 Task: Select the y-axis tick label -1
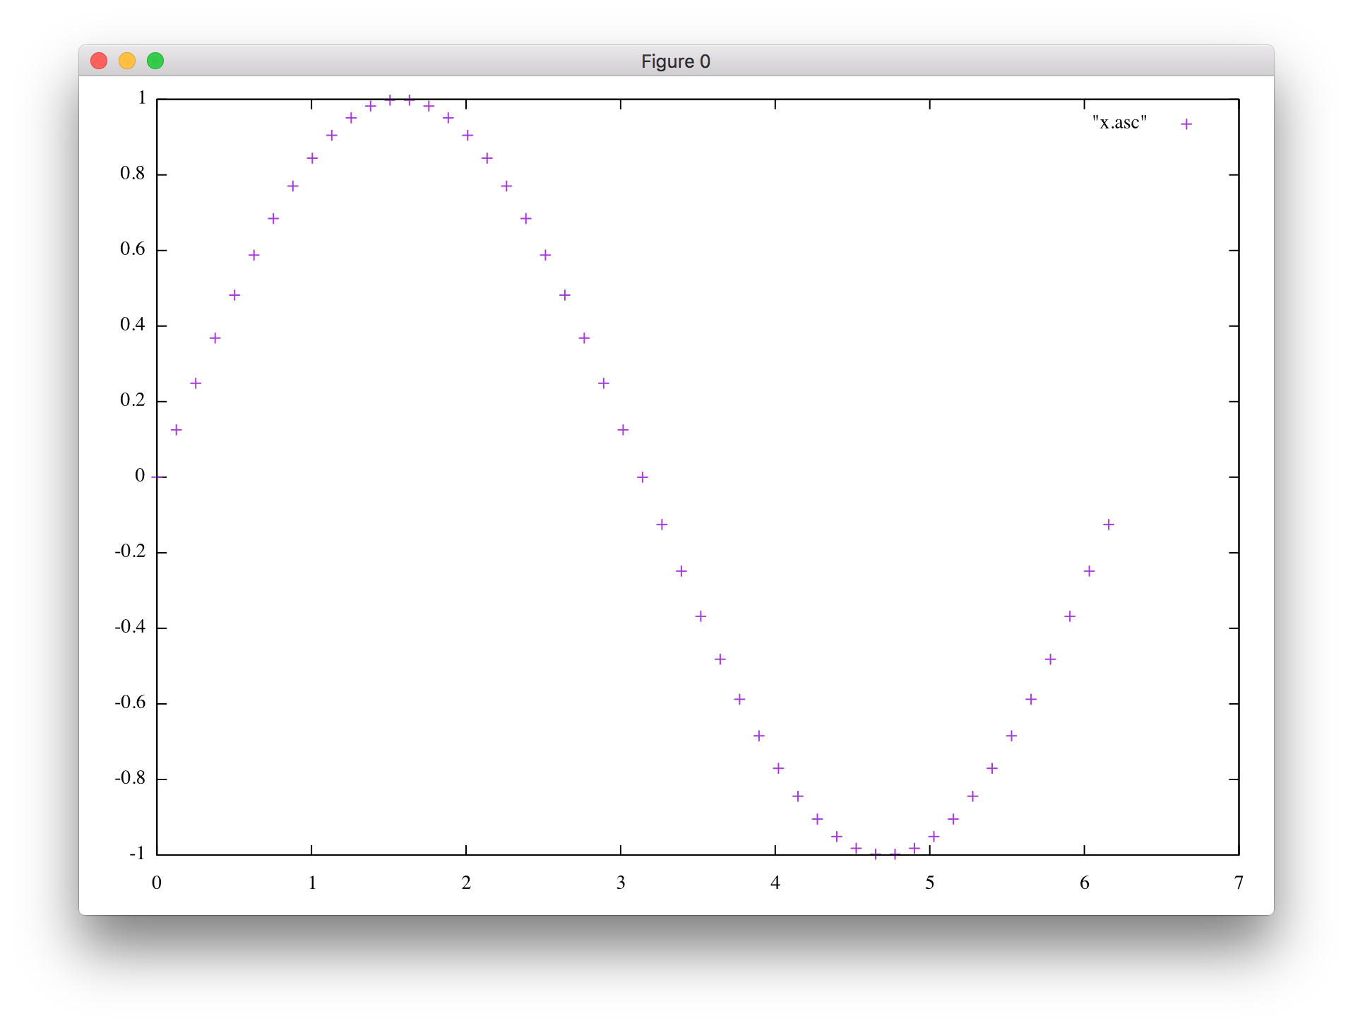coord(136,854)
